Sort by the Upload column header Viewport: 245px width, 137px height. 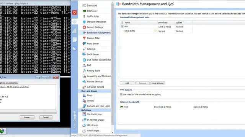coord(184,22)
